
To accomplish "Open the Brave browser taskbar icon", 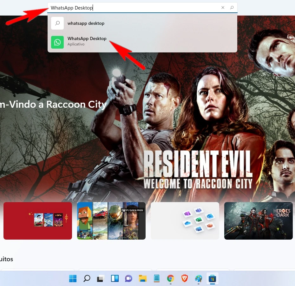I will pos(185,278).
